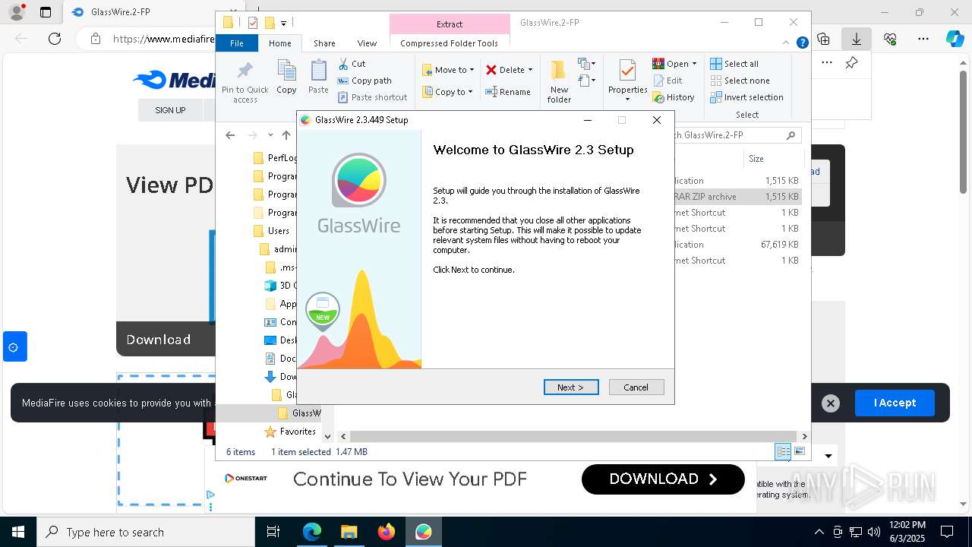Click the GlassWire taskbar icon
The width and height of the screenshot is (972, 547).
click(x=424, y=532)
